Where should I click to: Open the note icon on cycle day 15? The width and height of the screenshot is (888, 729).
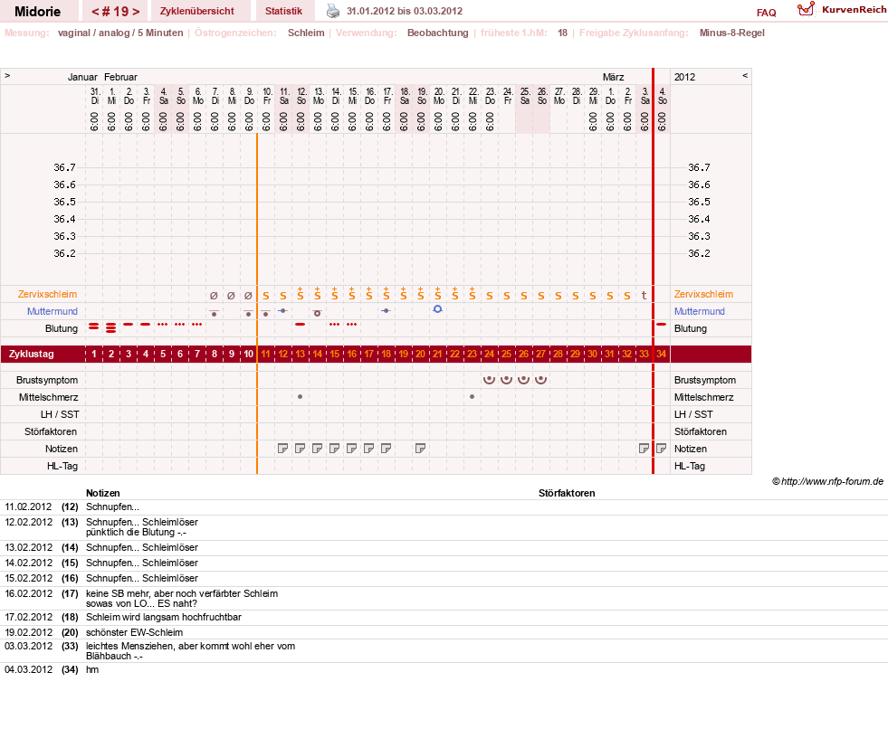click(334, 449)
